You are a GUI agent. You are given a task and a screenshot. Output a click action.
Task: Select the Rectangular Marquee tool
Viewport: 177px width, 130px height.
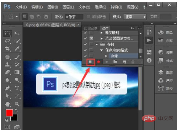[x=7, y=33]
